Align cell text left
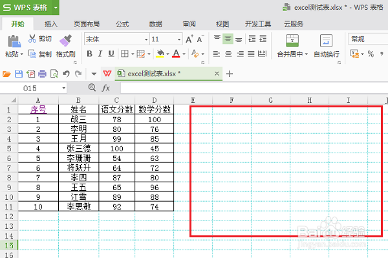 click(x=217, y=54)
